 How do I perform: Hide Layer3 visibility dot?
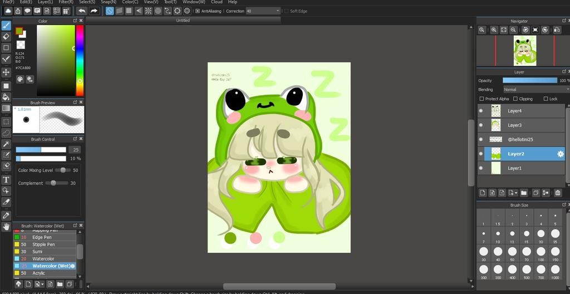click(481, 125)
